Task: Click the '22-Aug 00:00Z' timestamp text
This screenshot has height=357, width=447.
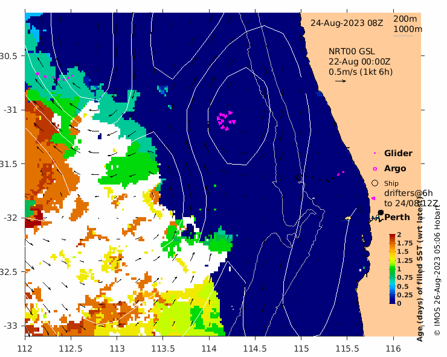Action: pyautogui.click(x=359, y=62)
